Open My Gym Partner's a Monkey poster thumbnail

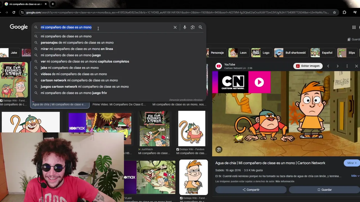click(x=14, y=80)
